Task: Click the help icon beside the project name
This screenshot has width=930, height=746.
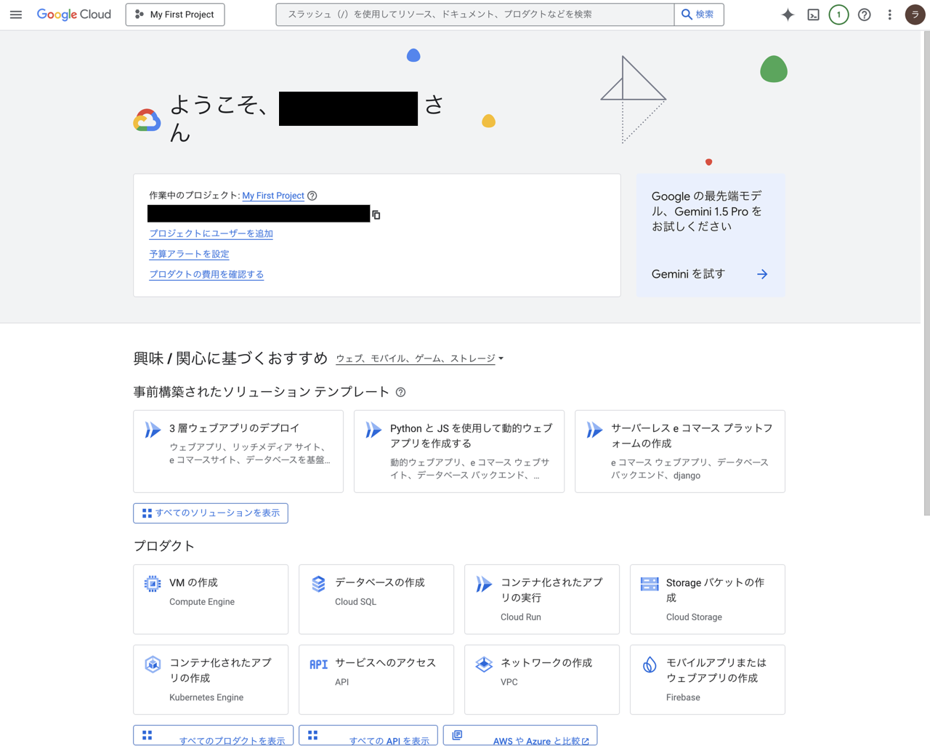Action: pyautogui.click(x=312, y=196)
